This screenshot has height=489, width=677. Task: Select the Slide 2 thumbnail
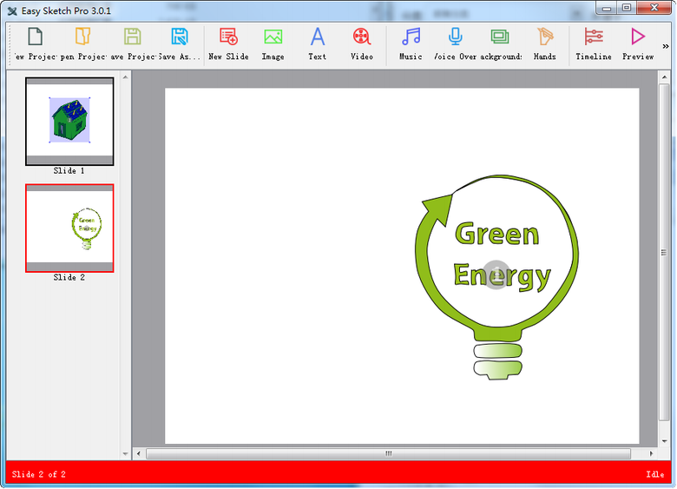coord(69,228)
